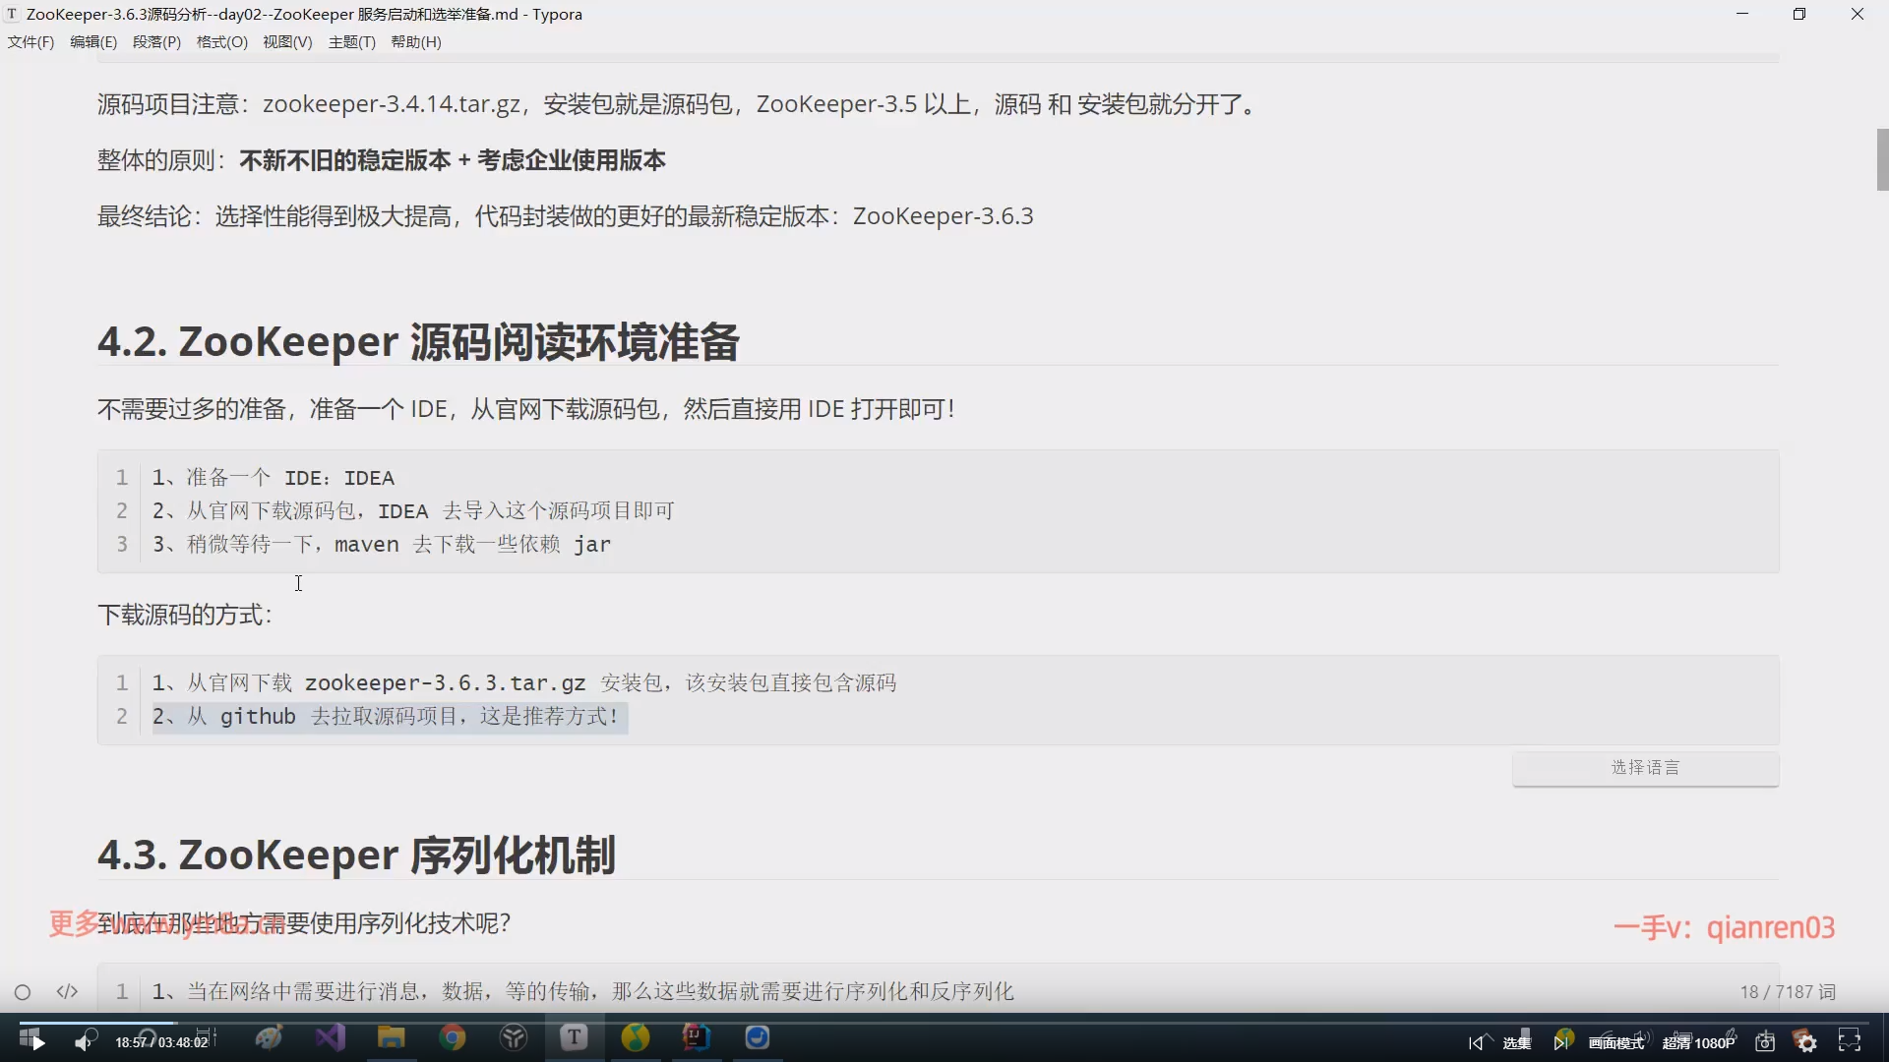Open IntelliJ IDEA from the taskbar
The height and width of the screenshot is (1062, 1889).
[697, 1037]
